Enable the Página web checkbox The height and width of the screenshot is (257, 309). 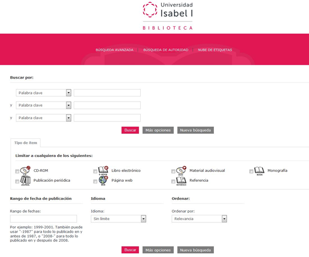pos(95,181)
